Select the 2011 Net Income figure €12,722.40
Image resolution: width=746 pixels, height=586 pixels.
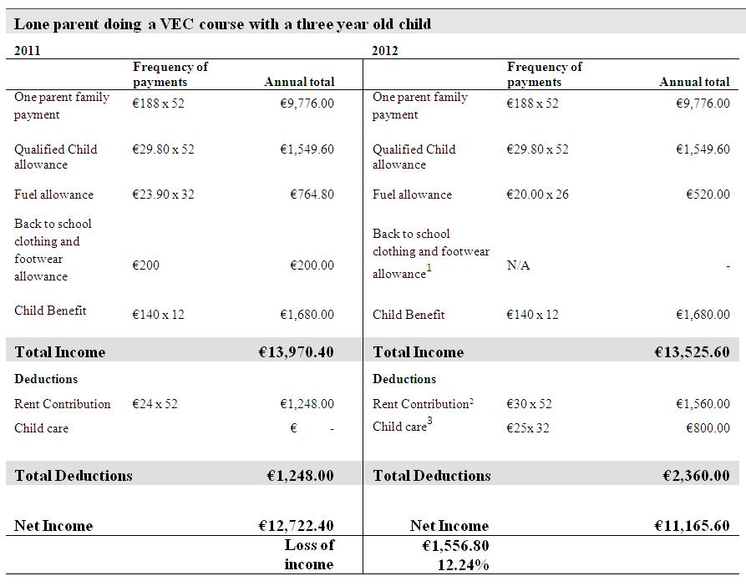pos(297,526)
